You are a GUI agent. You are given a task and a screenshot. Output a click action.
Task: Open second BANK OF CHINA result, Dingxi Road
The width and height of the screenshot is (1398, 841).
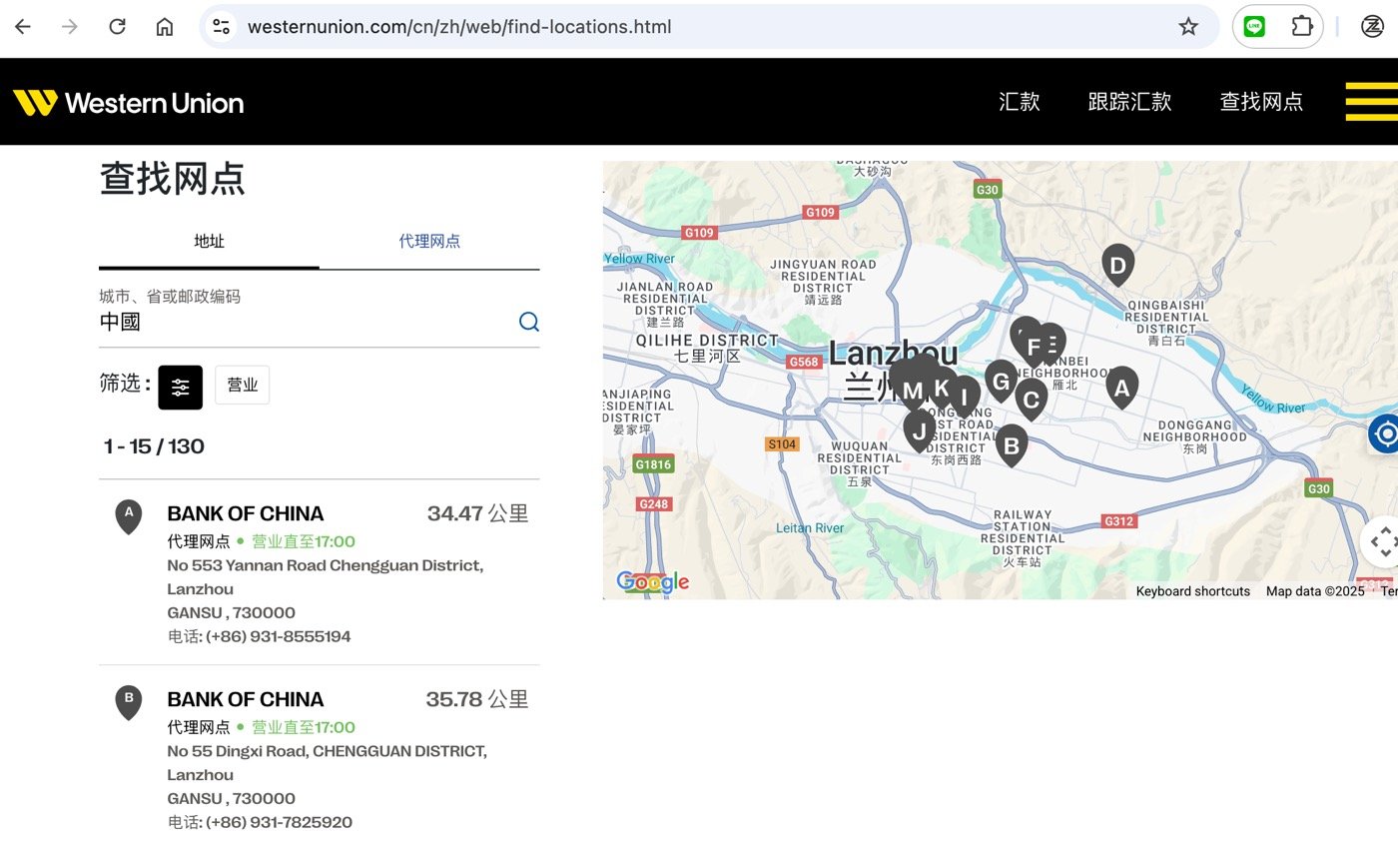coord(246,699)
